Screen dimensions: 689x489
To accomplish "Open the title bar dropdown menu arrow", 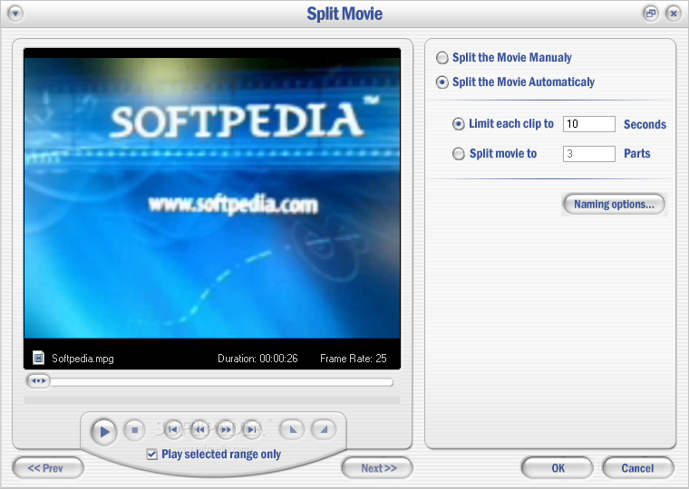I will (x=15, y=14).
